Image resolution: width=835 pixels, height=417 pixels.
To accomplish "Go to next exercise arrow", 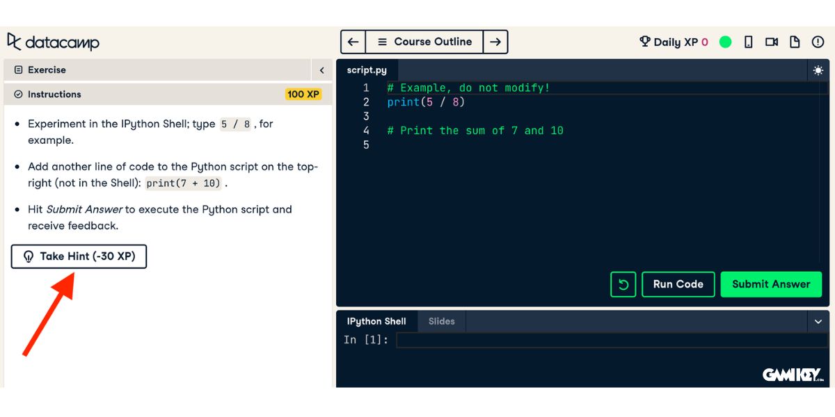I will [495, 42].
